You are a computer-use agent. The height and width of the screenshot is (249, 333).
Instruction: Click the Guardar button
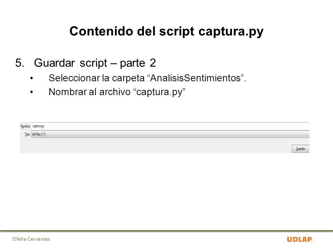pyautogui.click(x=300, y=149)
